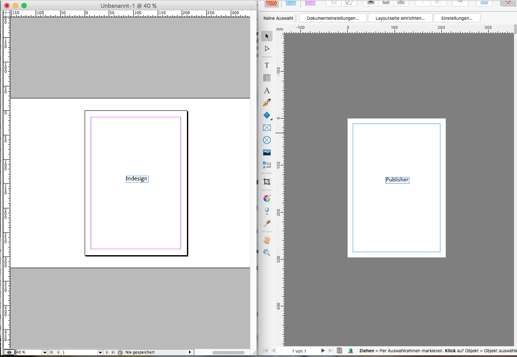Viewport: 517px width, 357px height.
Task: Go to first page in InDesign
Action: tap(51, 352)
